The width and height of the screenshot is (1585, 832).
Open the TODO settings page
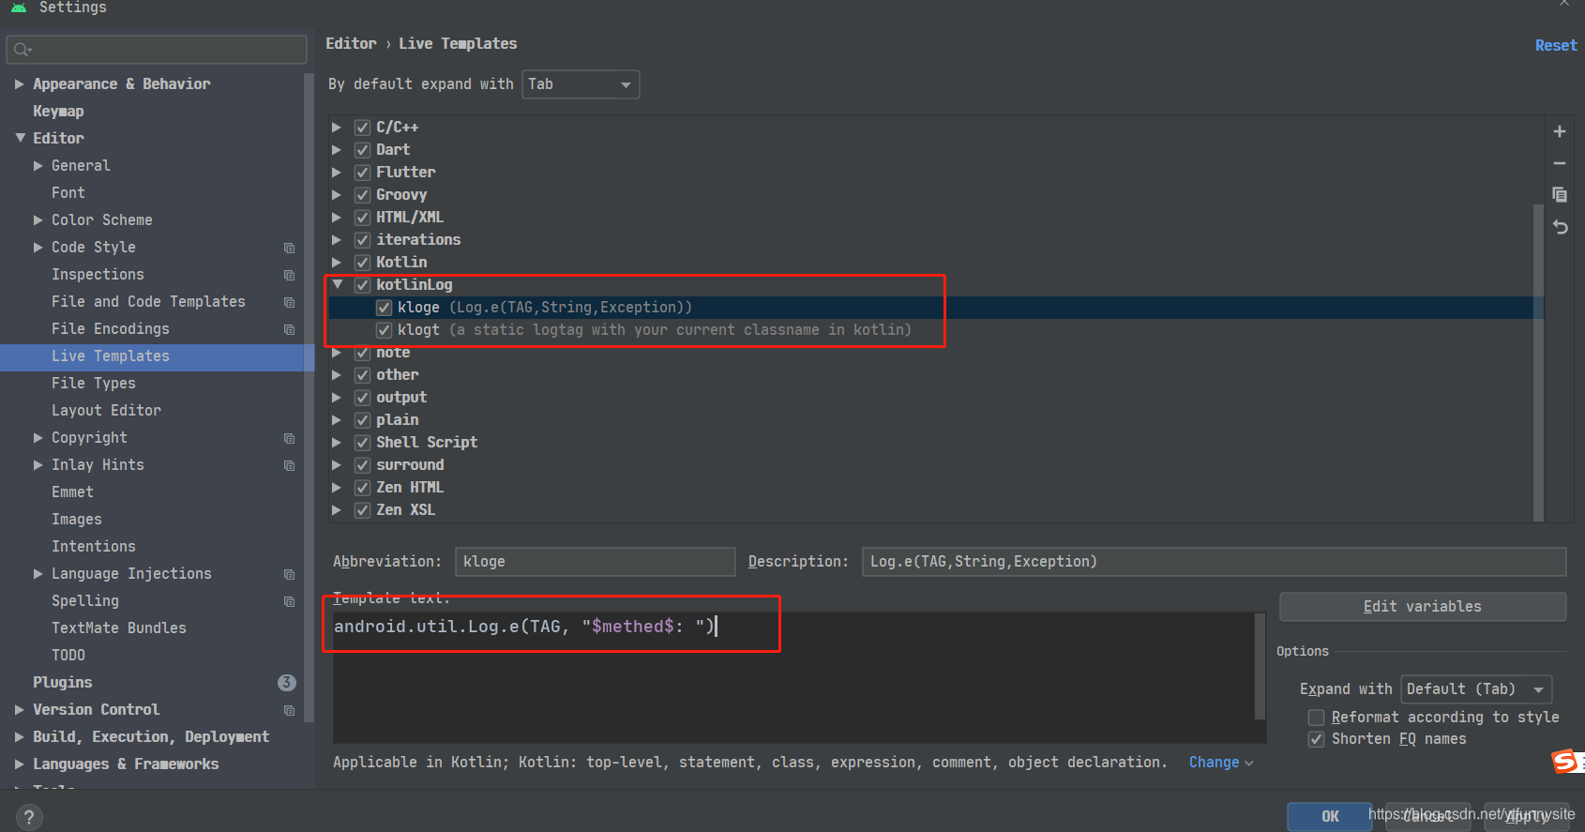[68, 656]
